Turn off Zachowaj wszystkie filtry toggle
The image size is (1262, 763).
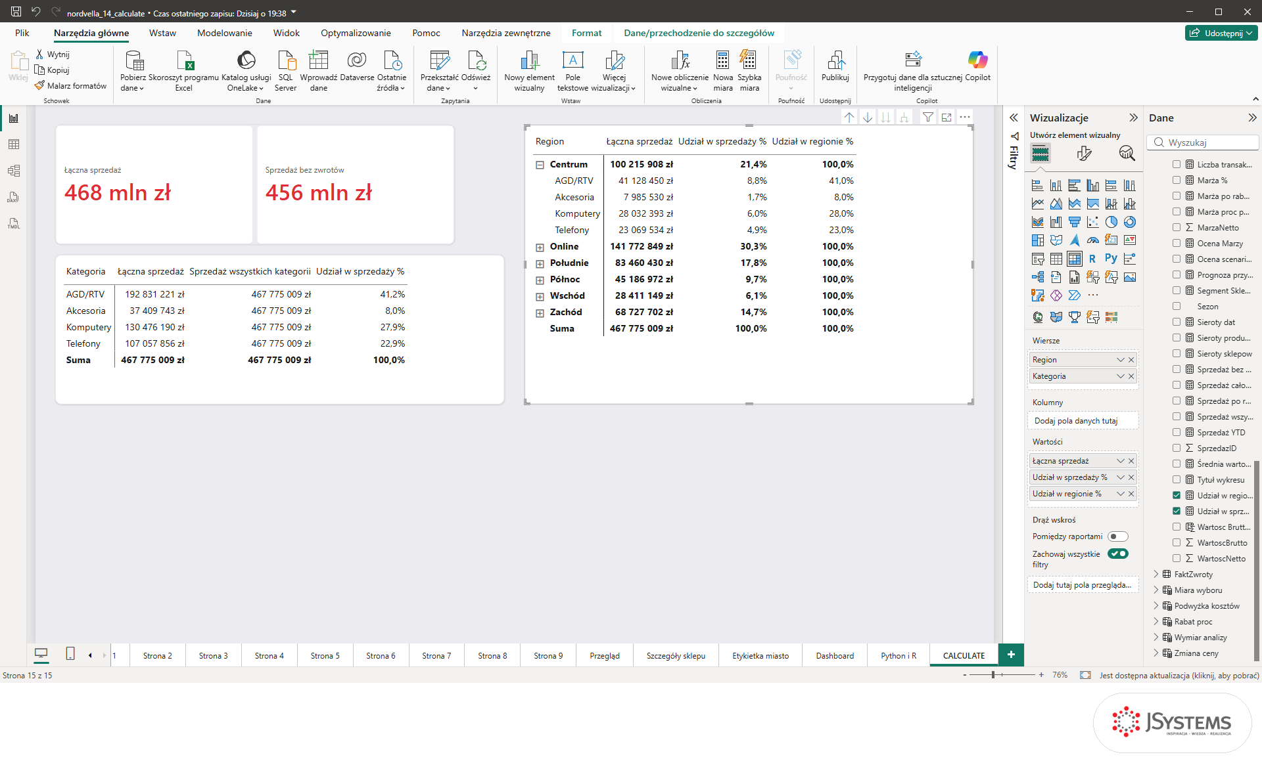1118,554
